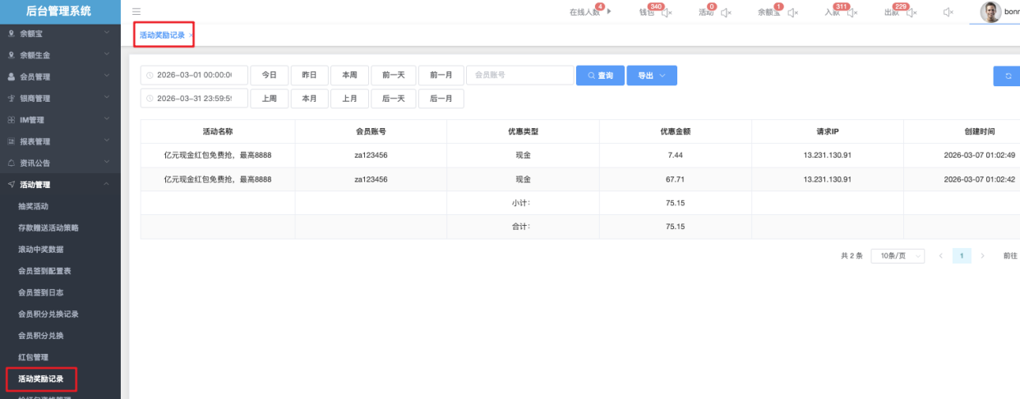Open the 10条/页 page size selector
Screen dimensions: 1020x399
point(897,256)
